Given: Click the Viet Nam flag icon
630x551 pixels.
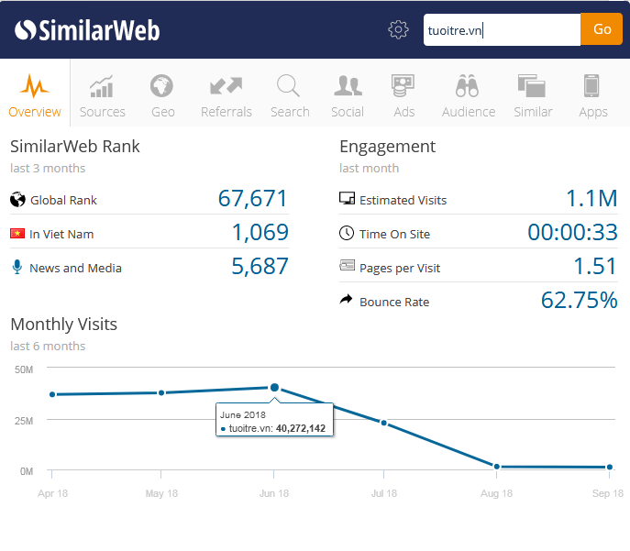Looking at the screenshot, I should click(x=17, y=234).
